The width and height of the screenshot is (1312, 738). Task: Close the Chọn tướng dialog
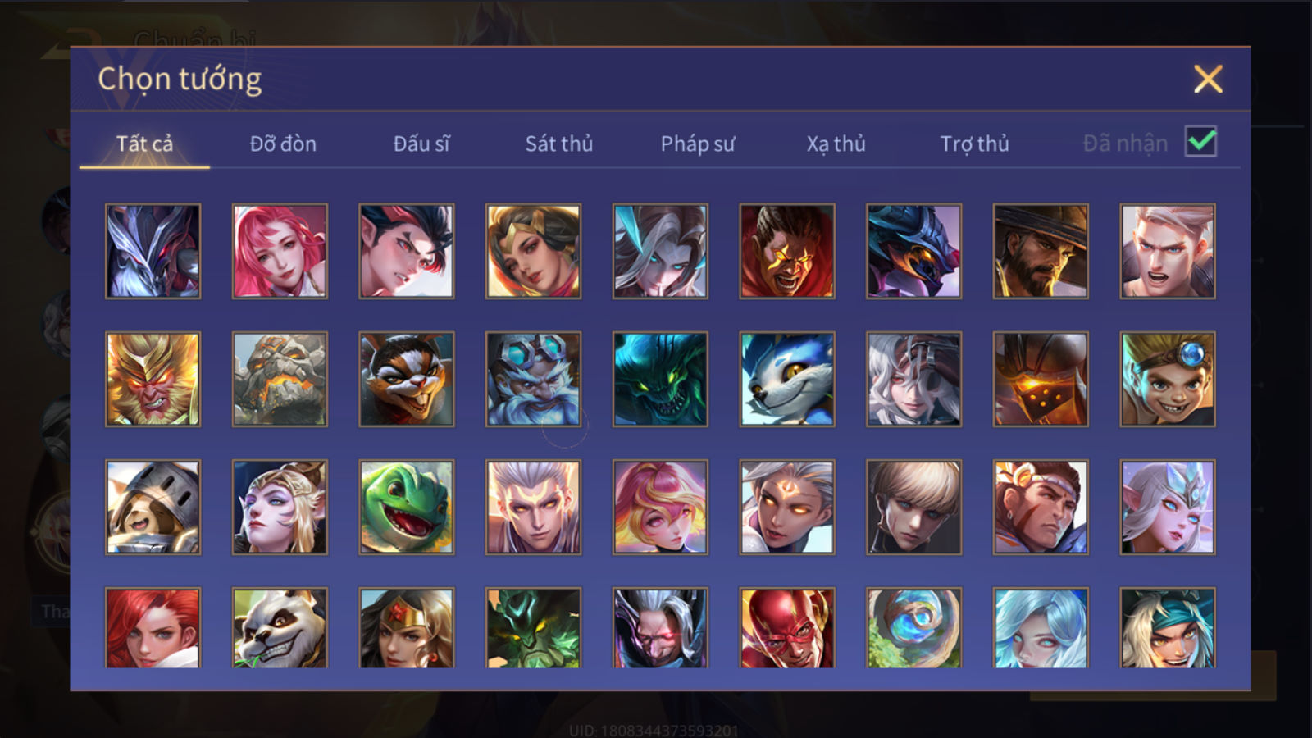[1208, 80]
